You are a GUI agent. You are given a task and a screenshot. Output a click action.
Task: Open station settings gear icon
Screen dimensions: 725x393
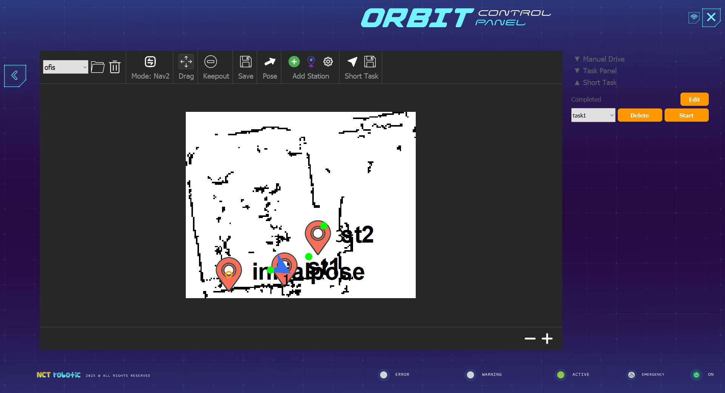(328, 62)
